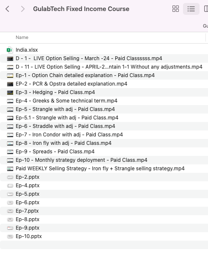
Task: Click the EP-2 PCR & Opstra video icon
Action: (x=10, y=84)
